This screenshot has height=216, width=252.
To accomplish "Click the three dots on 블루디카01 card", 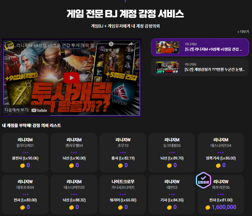I will click(25, 152).
